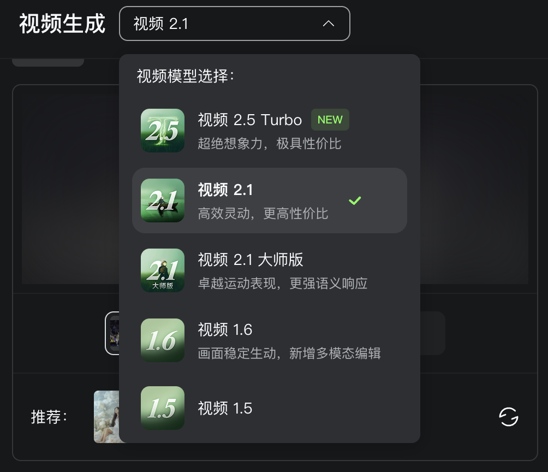Click the 卓越运动表现，更强语义响应 description
Screen dimensions: 548x472
(x=282, y=284)
